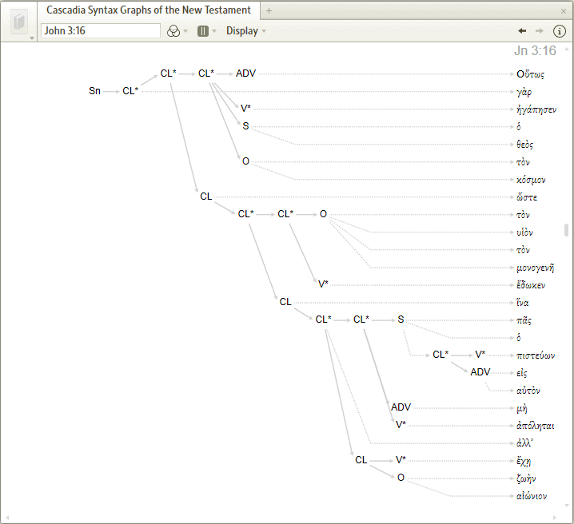The width and height of the screenshot is (574, 524).
Task: Click the Greek word ἠγάπησεν
Action: tap(536, 109)
